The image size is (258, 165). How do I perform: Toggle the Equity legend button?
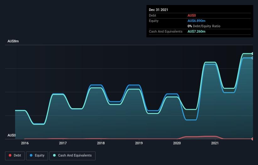[x=37, y=156]
